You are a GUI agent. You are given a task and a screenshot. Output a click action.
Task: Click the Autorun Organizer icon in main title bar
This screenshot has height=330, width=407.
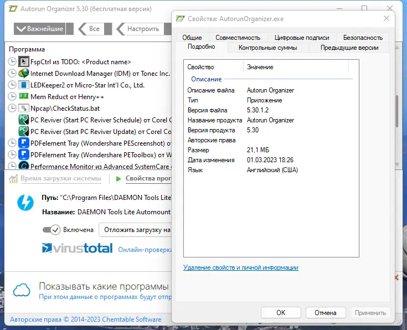pos(13,8)
